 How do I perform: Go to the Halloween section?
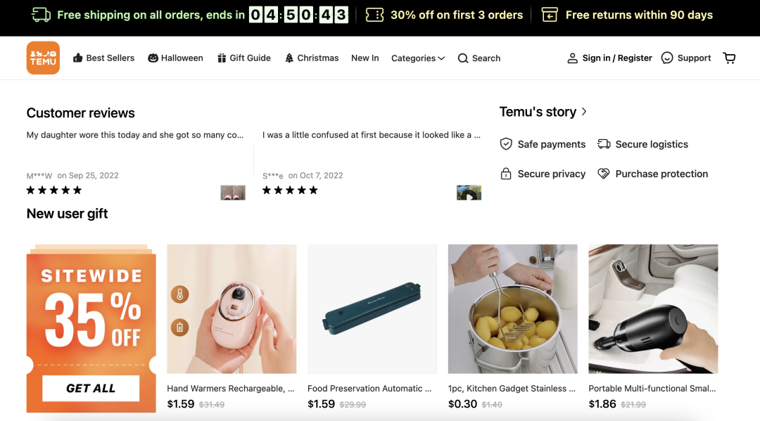tap(175, 58)
